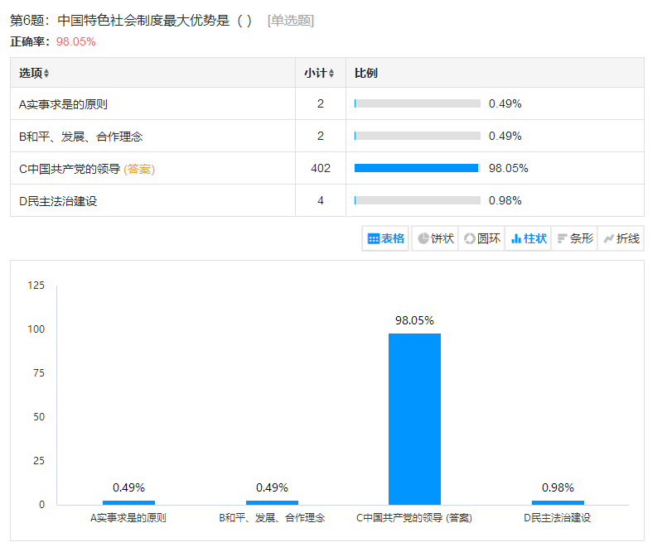This screenshot has height=547, width=667.
Task: Select the 圆环 donut chart view
Action: (481, 238)
